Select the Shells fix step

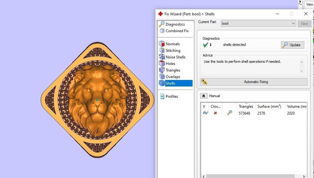(x=175, y=83)
